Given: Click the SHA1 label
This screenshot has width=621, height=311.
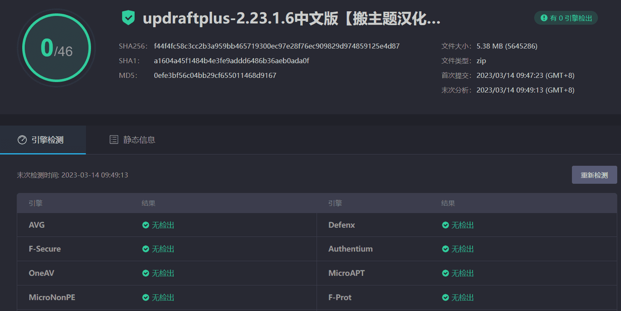Looking at the screenshot, I should [x=129, y=61].
